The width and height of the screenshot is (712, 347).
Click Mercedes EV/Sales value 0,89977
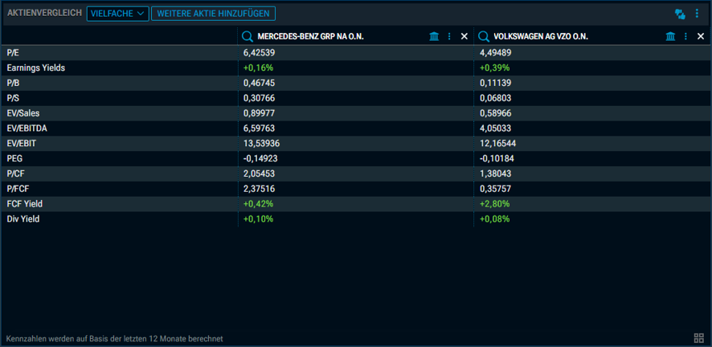click(x=260, y=113)
